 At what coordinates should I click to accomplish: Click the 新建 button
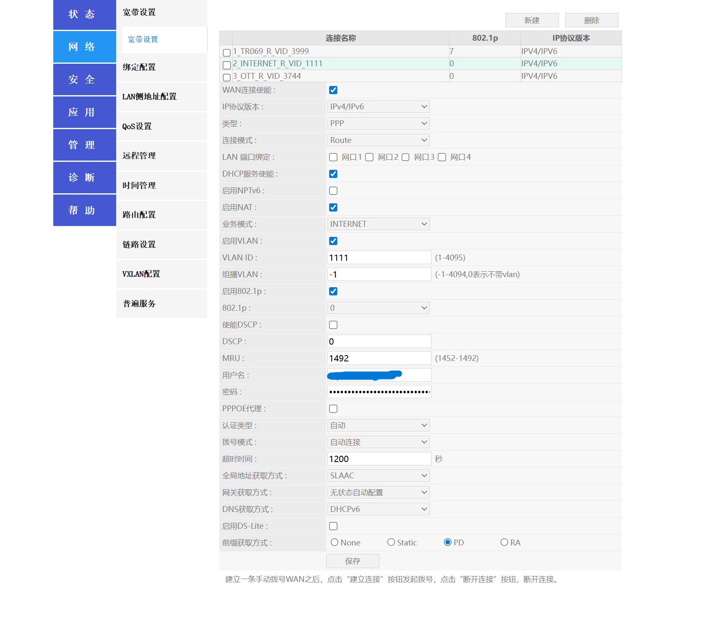pos(531,20)
